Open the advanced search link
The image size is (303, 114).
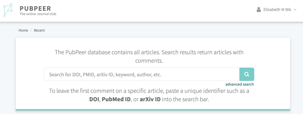[x=240, y=84]
